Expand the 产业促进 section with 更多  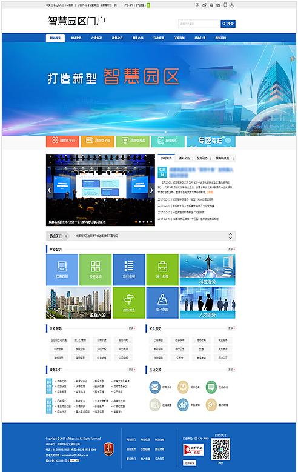coord(231,249)
